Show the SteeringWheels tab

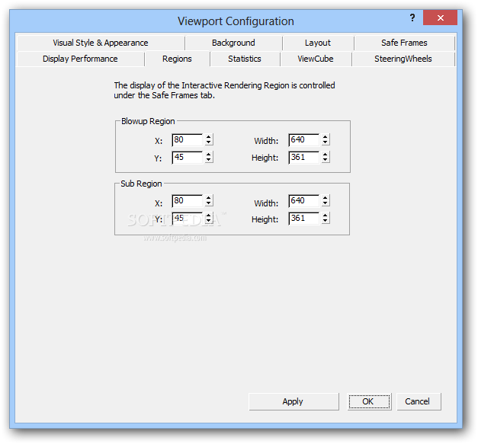(403, 59)
